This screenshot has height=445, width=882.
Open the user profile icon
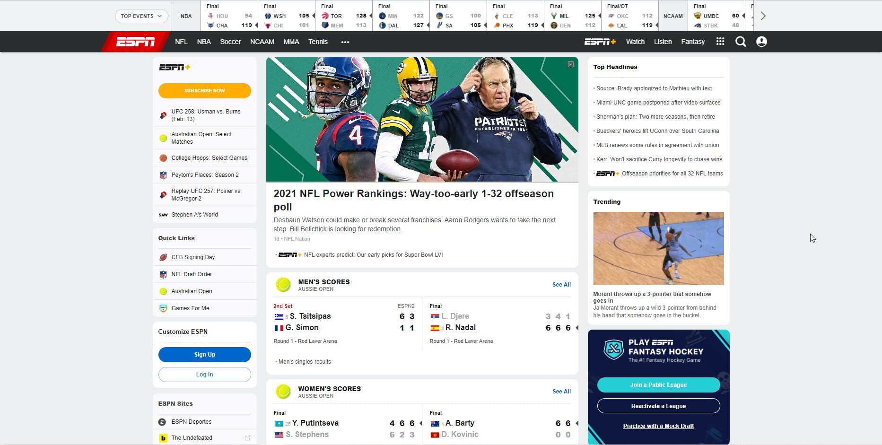click(761, 42)
